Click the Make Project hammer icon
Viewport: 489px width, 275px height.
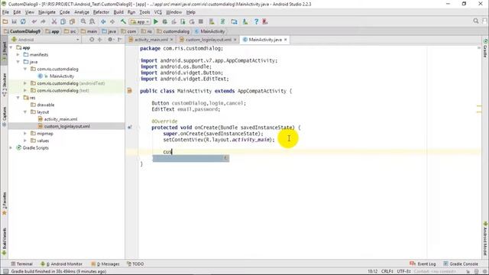[x=123, y=21]
